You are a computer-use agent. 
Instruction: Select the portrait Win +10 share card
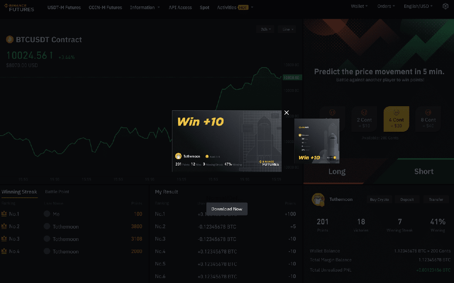[x=317, y=141]
